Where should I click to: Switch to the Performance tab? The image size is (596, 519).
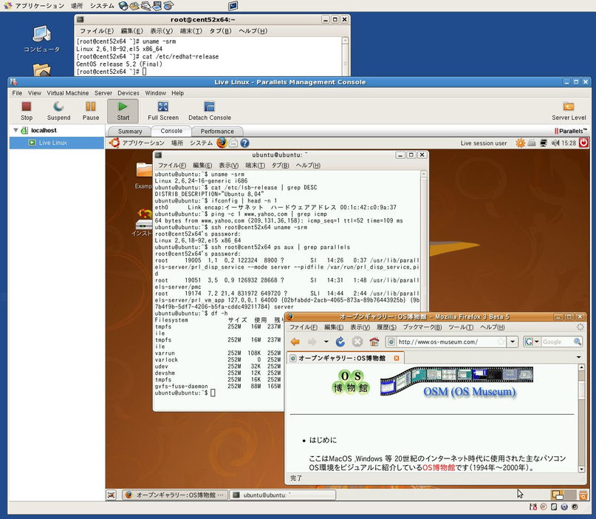[x=217, y=132]
